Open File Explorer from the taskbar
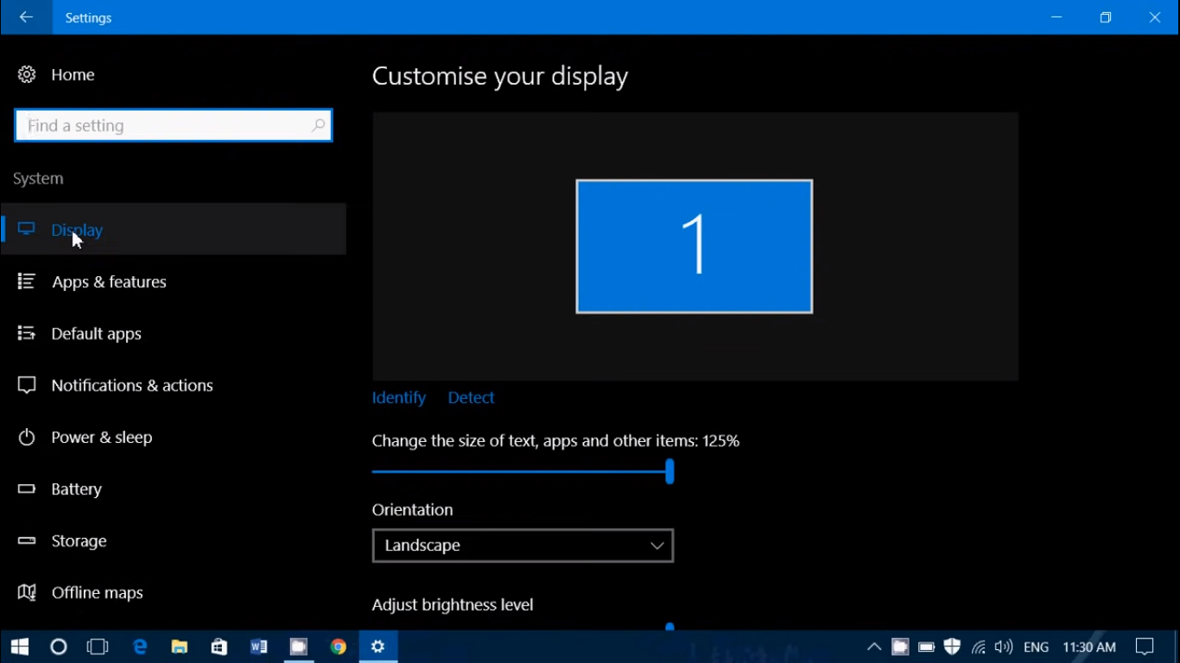1180x663 pixels. [x=180, y=647]
